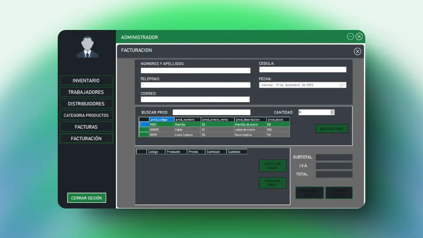Viewport: 423px width, 238px height.
Task: Click the ELIMINAR PROD button
Action: pos(272,183)
